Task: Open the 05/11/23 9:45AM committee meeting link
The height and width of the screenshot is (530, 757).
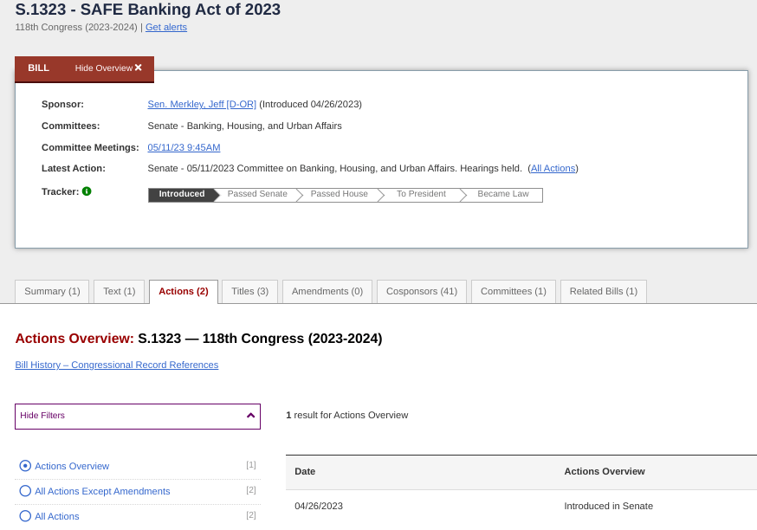Action: tap(184, 148)
